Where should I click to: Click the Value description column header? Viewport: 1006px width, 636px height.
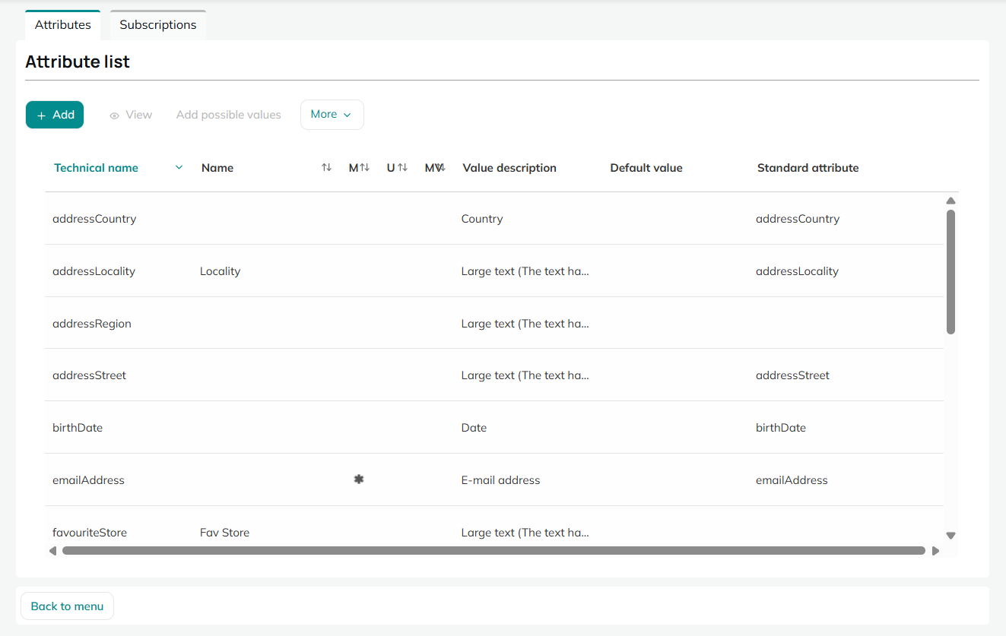(x=509, y=168)
